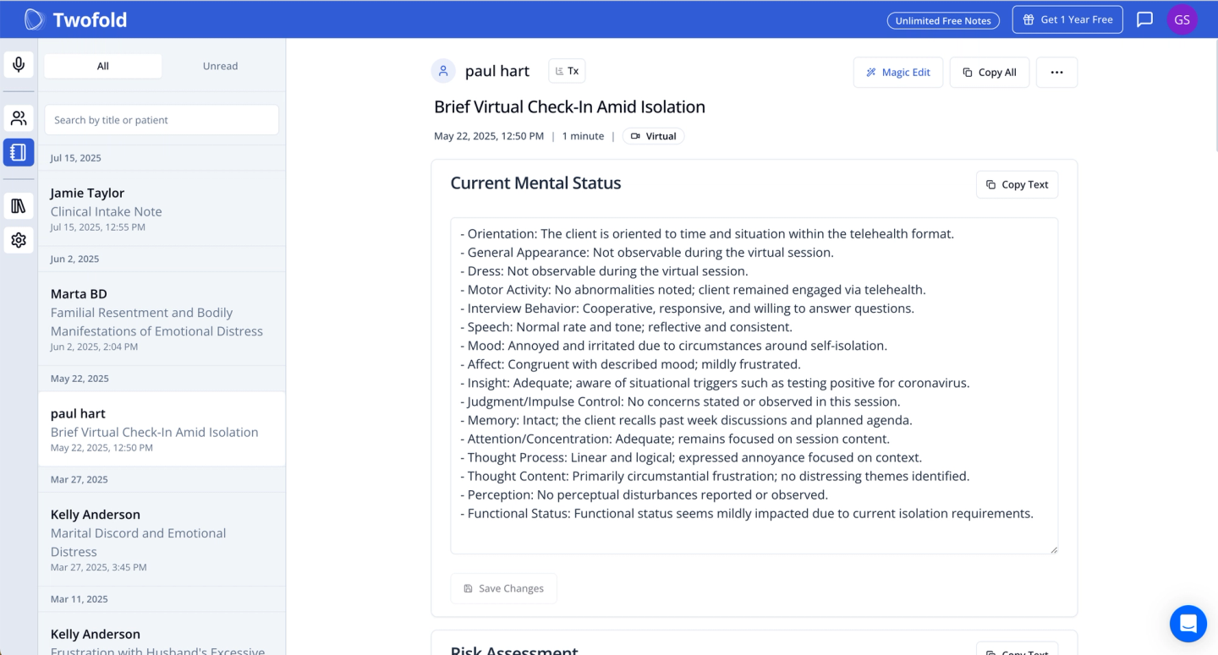1218x655 pixels.
Task: Open the Intercom chat bubble launcher
Action: pyautogui.click(x=1188, y=624)
